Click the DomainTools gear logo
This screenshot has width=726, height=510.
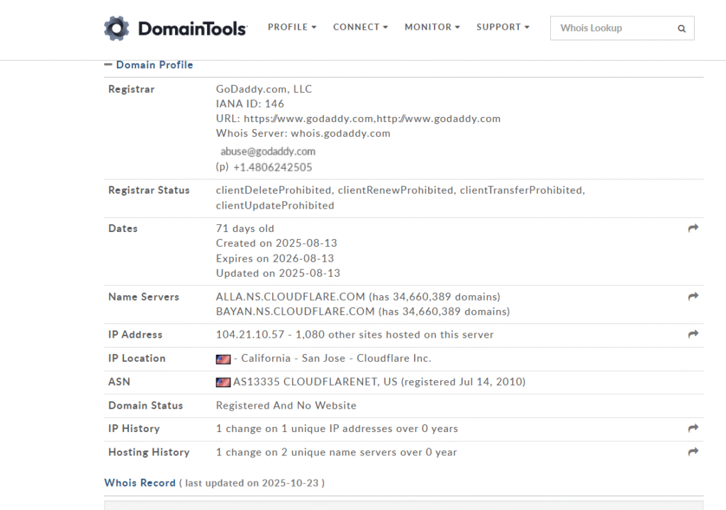pos(117,28)
